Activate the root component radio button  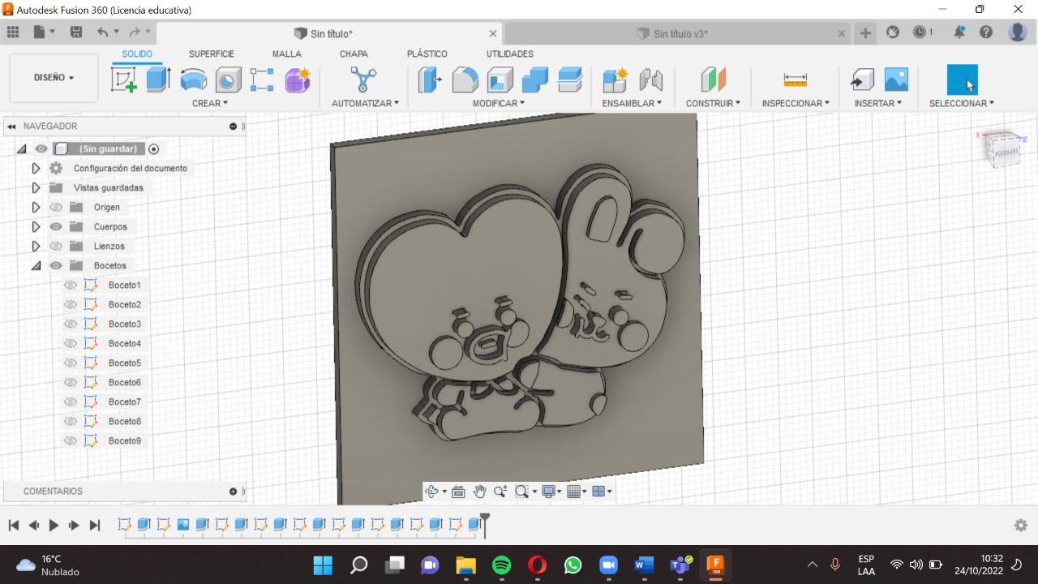pyautogui.click(x=153, y=149)
